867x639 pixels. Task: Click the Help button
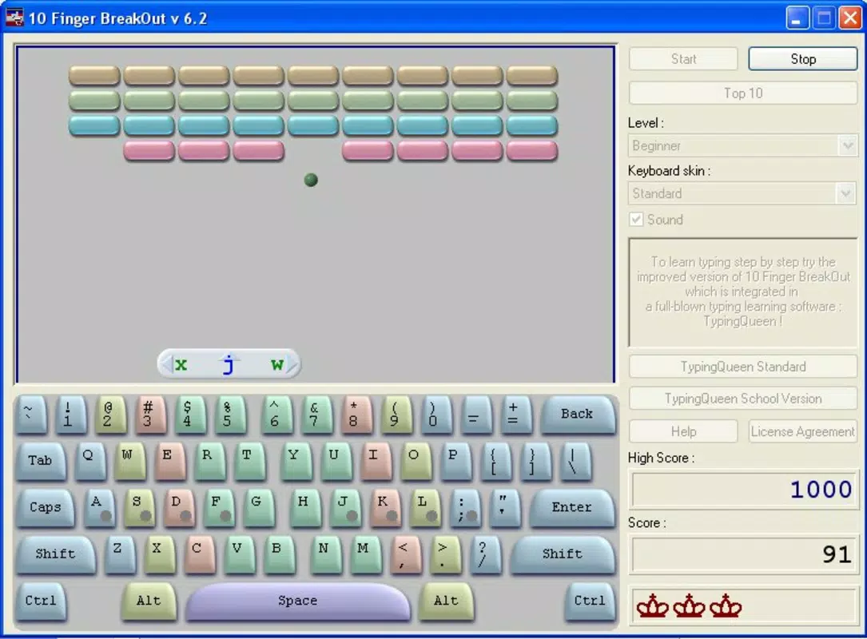point(683,431)
